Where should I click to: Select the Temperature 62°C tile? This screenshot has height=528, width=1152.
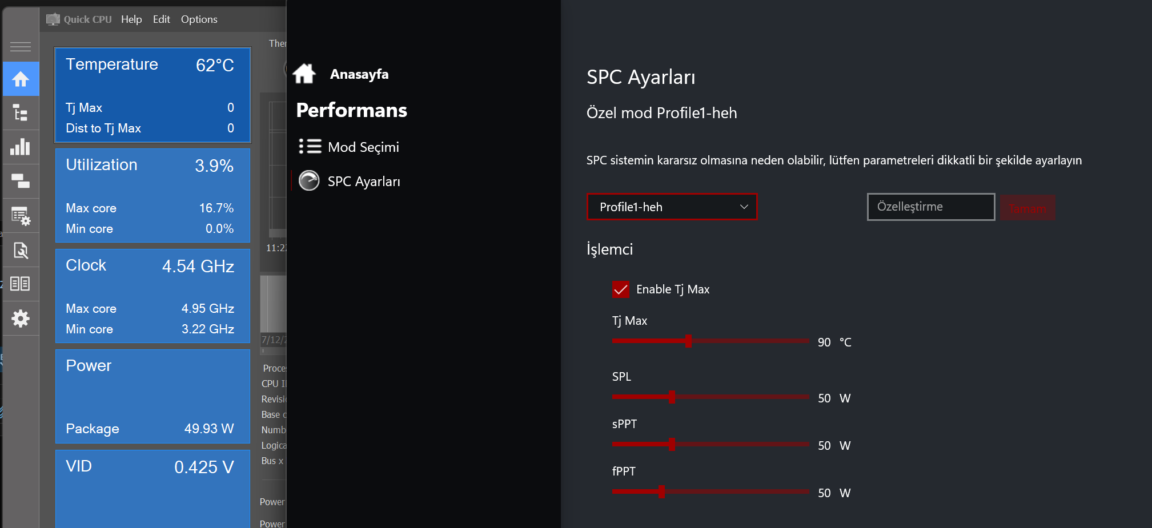tap(152, 95)
